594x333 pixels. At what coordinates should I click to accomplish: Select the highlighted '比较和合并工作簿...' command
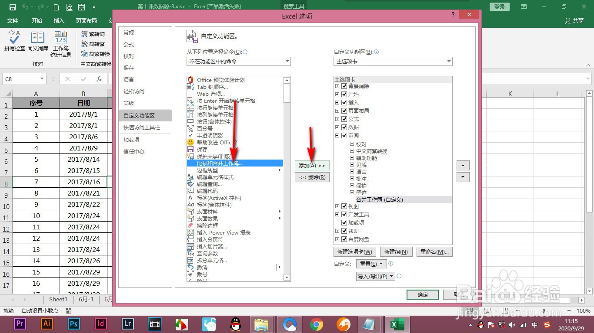[234, 163]
